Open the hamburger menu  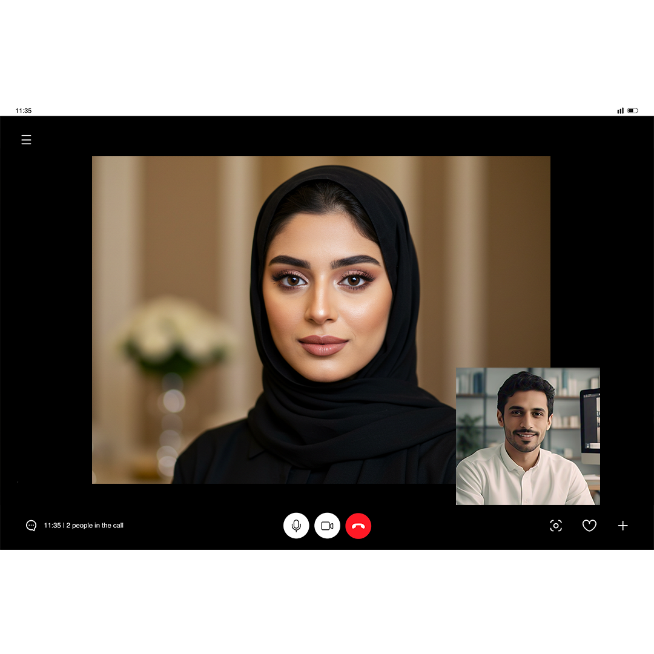tap(26, 140)
